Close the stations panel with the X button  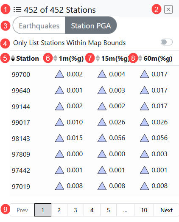(x=168, y=9)
